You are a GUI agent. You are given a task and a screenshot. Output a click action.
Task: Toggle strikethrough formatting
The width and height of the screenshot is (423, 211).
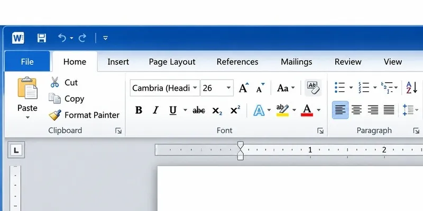tap(199, 110)
